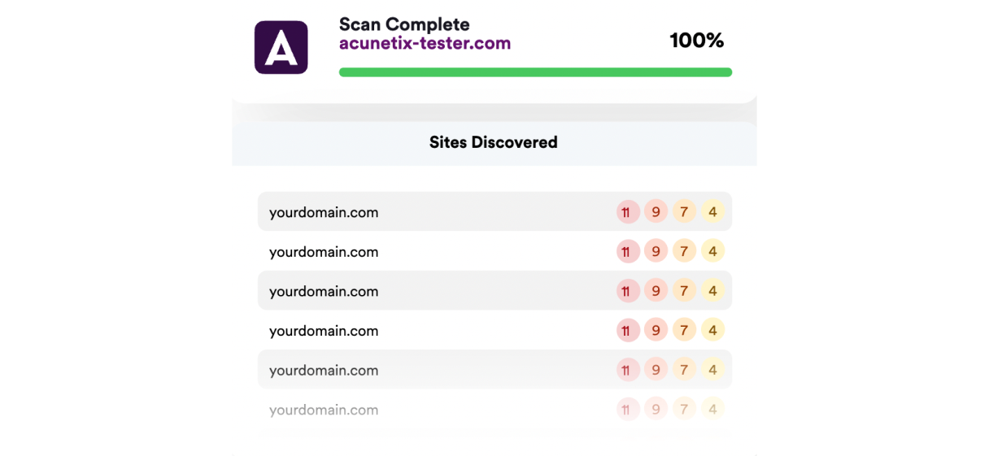Click the red 11 badge in third row

pos(626,291)
